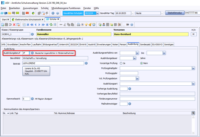The image size is (200, 137).
Task: Refresh data with the green arrows icon
Action: [51, 25]
